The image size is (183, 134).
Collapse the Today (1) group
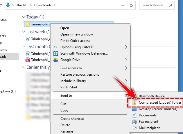click(24, 17)
